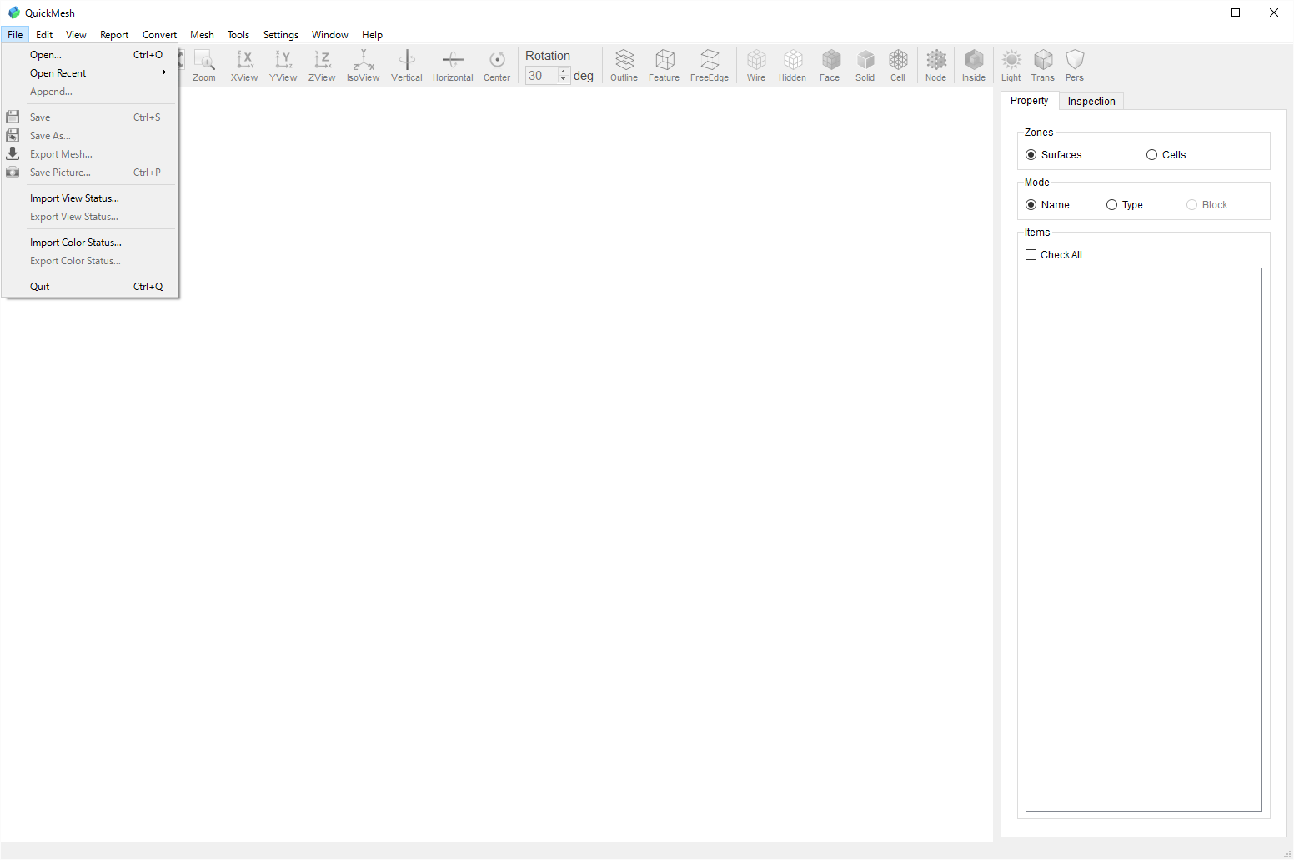Open the Settings menu
Screen dimensions: 1294x860
click(281, 35)
